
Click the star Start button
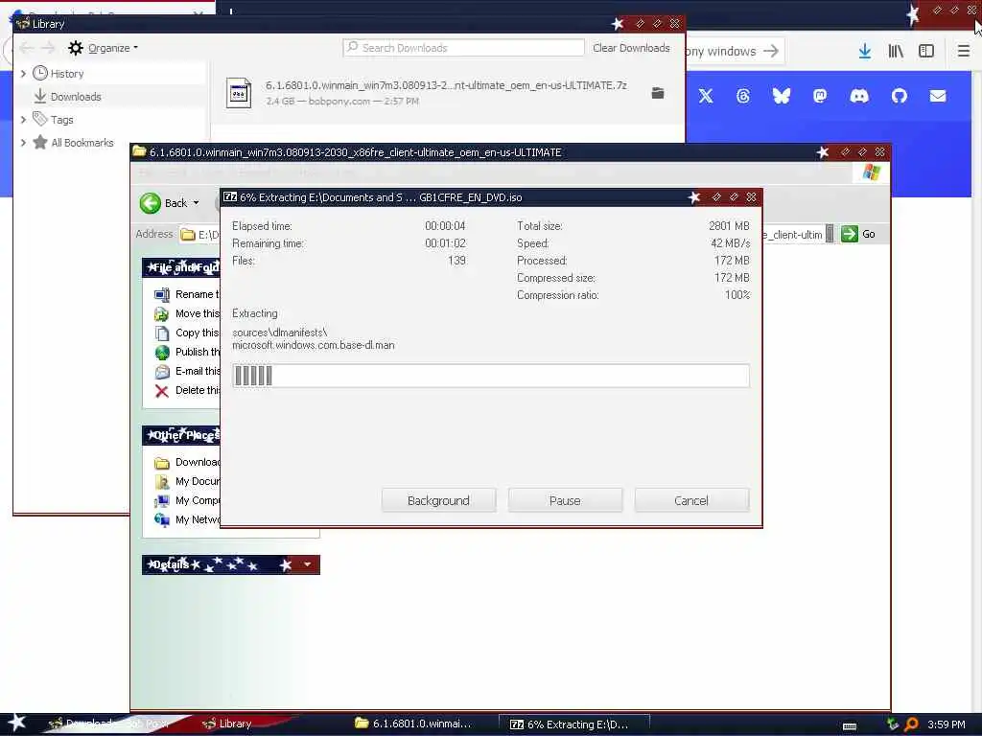pos(17,724)
